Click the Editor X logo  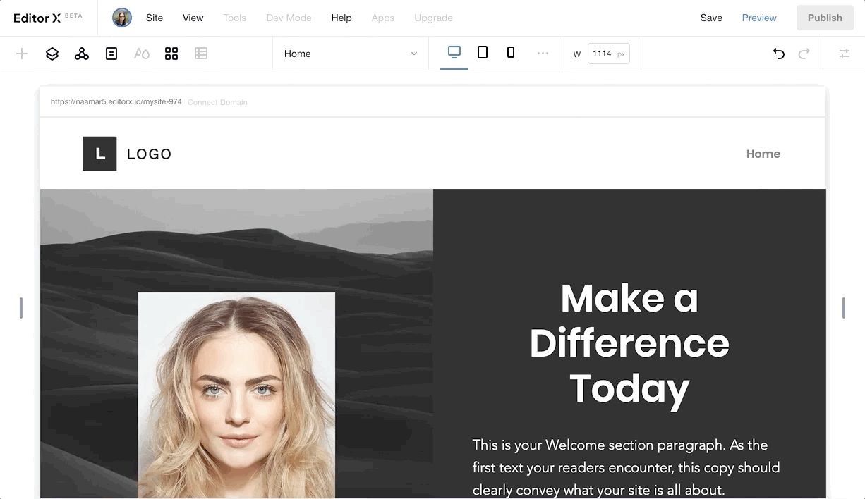pos(48,18)
